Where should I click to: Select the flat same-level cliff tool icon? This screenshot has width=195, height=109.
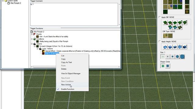175,23
